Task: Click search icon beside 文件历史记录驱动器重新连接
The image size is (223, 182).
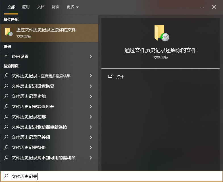Action: [x=6, y=127]
